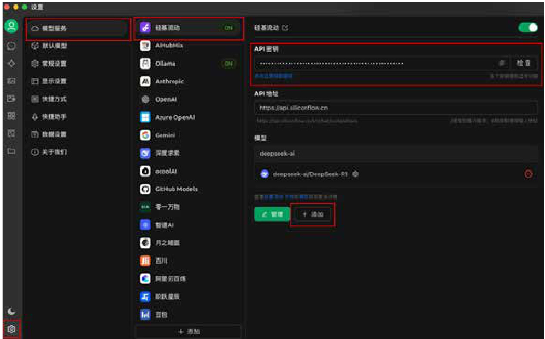Select the deepseek-ai/DeepSeek-R1 model row
Screen dimensions: 545x339
(396, 174)
